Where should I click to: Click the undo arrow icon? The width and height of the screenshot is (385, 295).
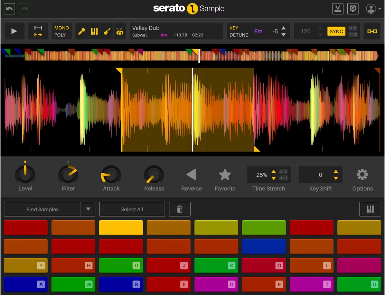click(9, 9)
